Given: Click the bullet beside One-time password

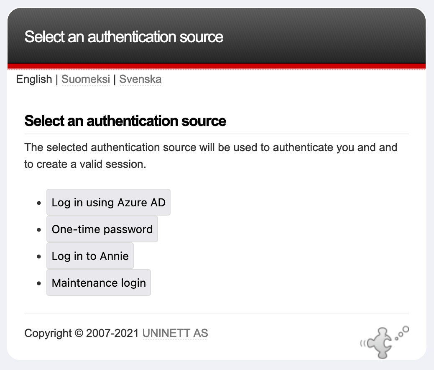Looking at the screenshot, I should tap(39, 229).
